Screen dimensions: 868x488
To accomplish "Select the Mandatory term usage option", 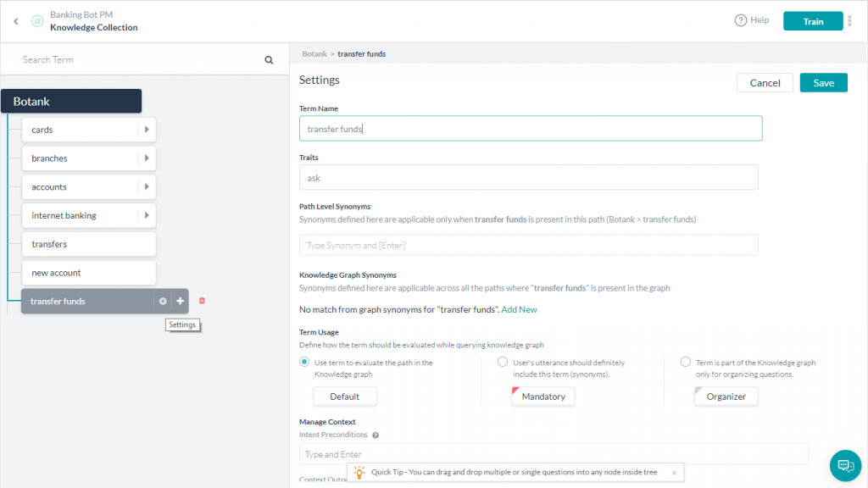I will point(502,362).
